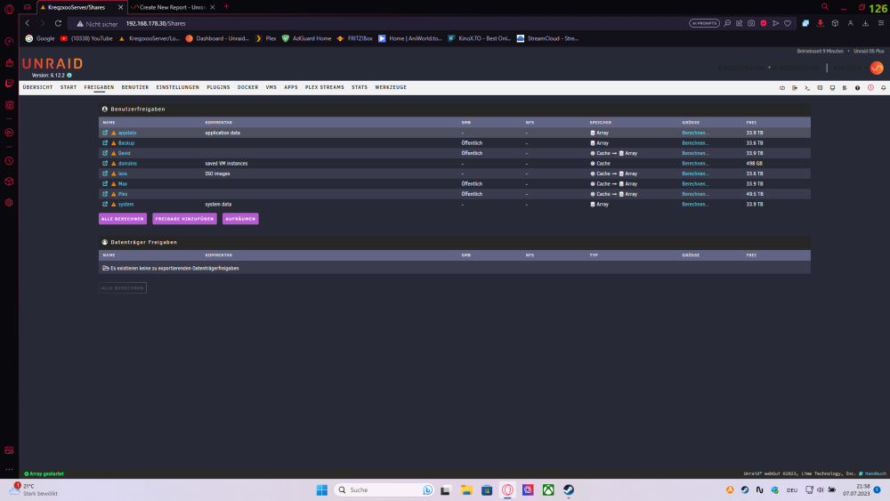Open Opera sidebar settings gear icon
890x501 pixels.
click(x=9, y=203)
